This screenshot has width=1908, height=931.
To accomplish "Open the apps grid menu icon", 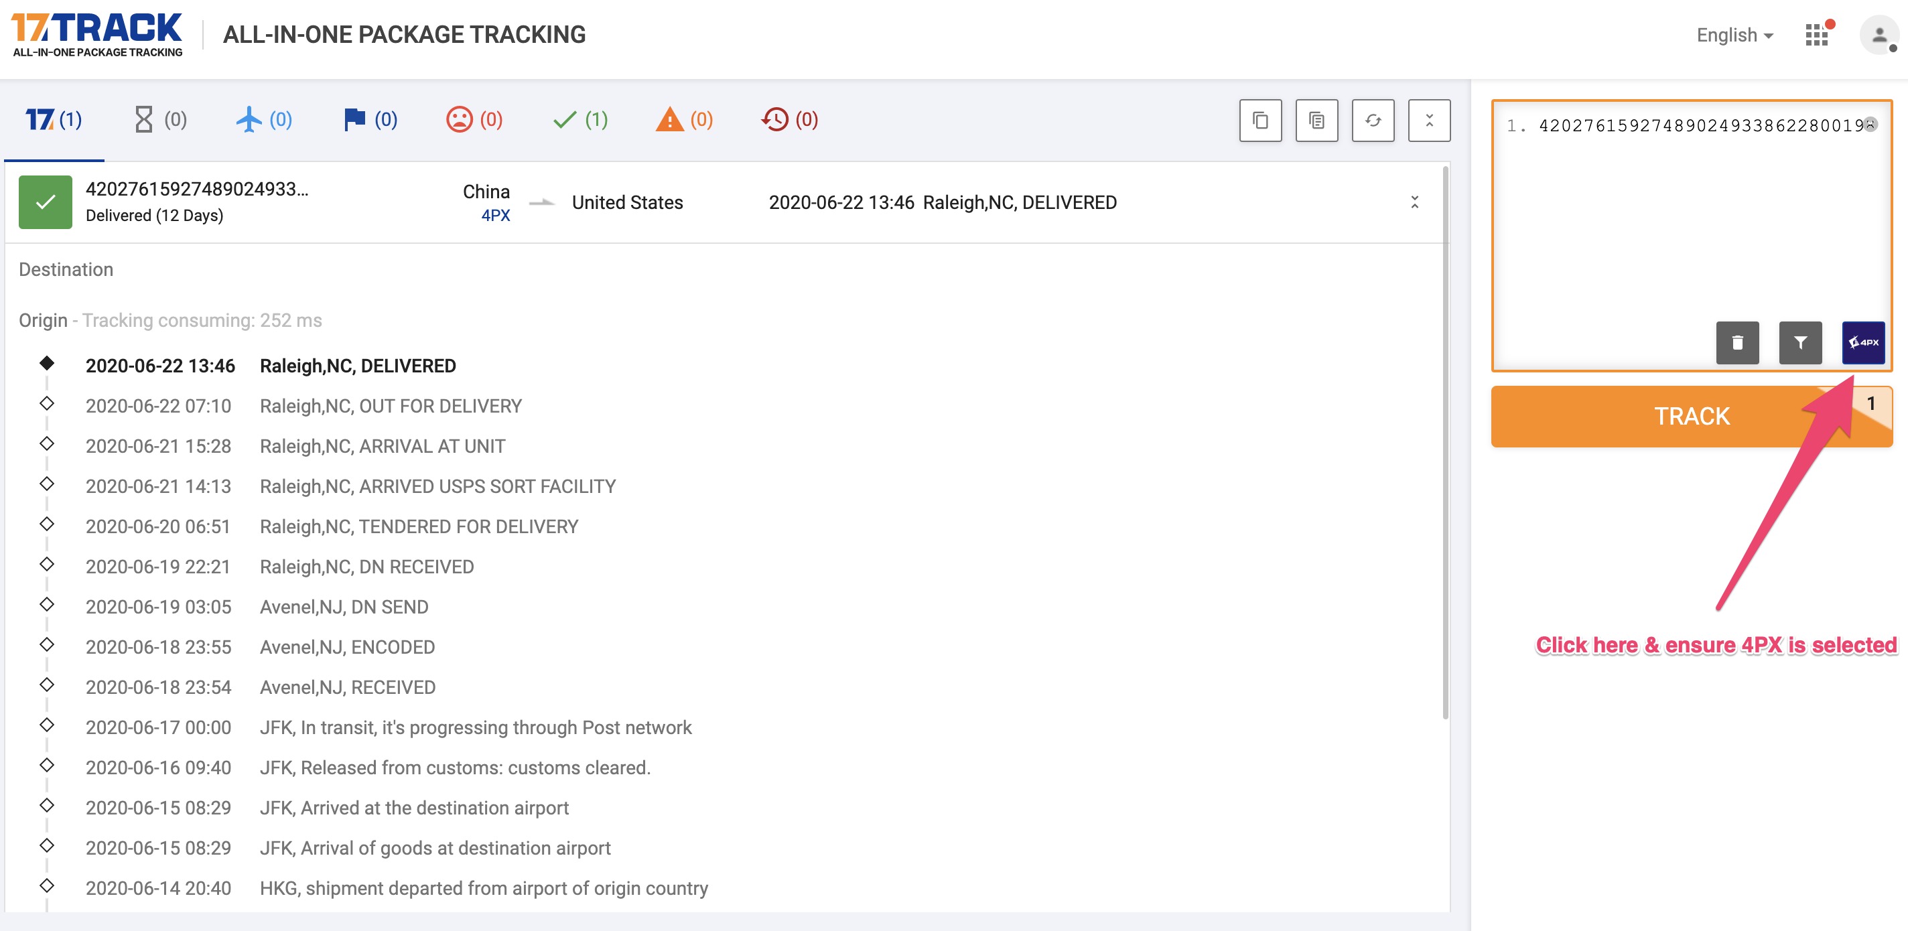I will [x=1817, y=35].
